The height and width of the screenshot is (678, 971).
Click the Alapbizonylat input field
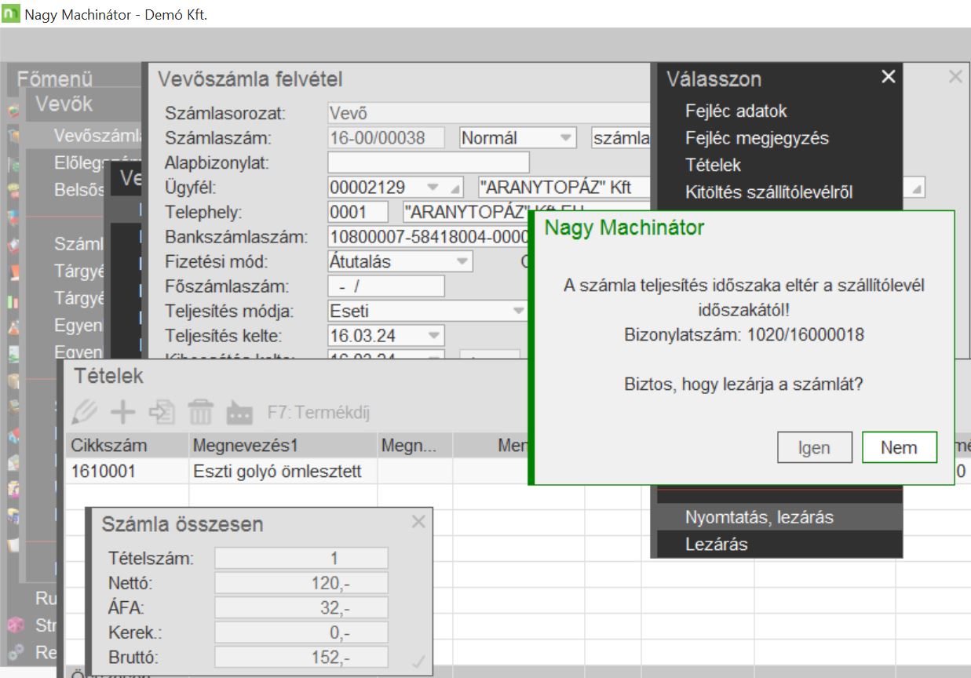428,163
